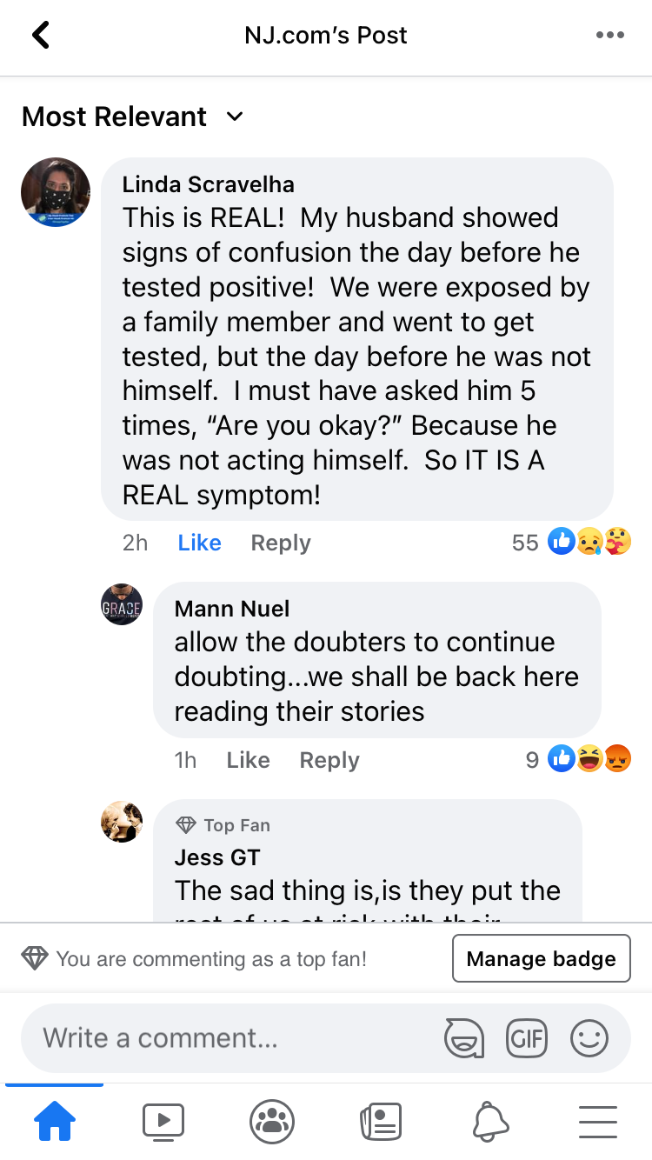Open the Watch video tab
652x1160 pixels.
coord(163,1122)
